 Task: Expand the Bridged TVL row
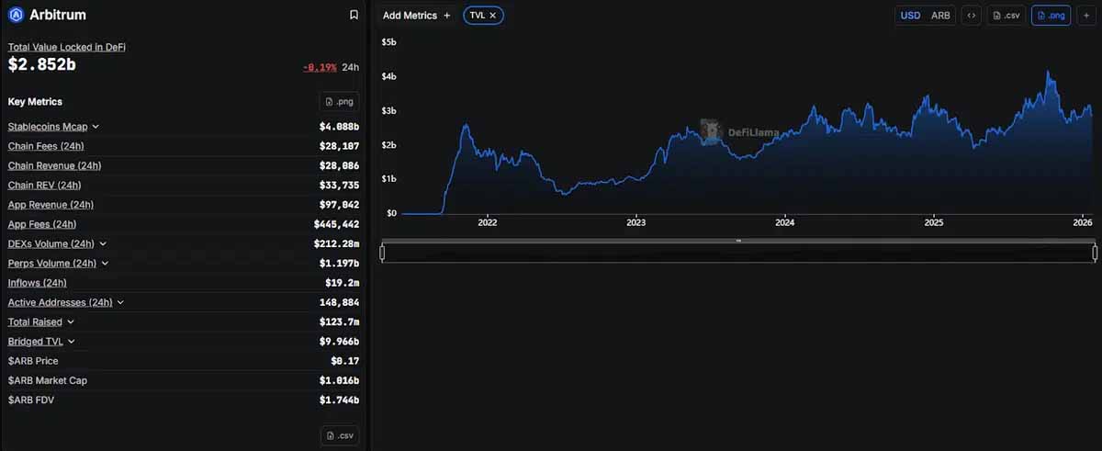coord(72,342)
